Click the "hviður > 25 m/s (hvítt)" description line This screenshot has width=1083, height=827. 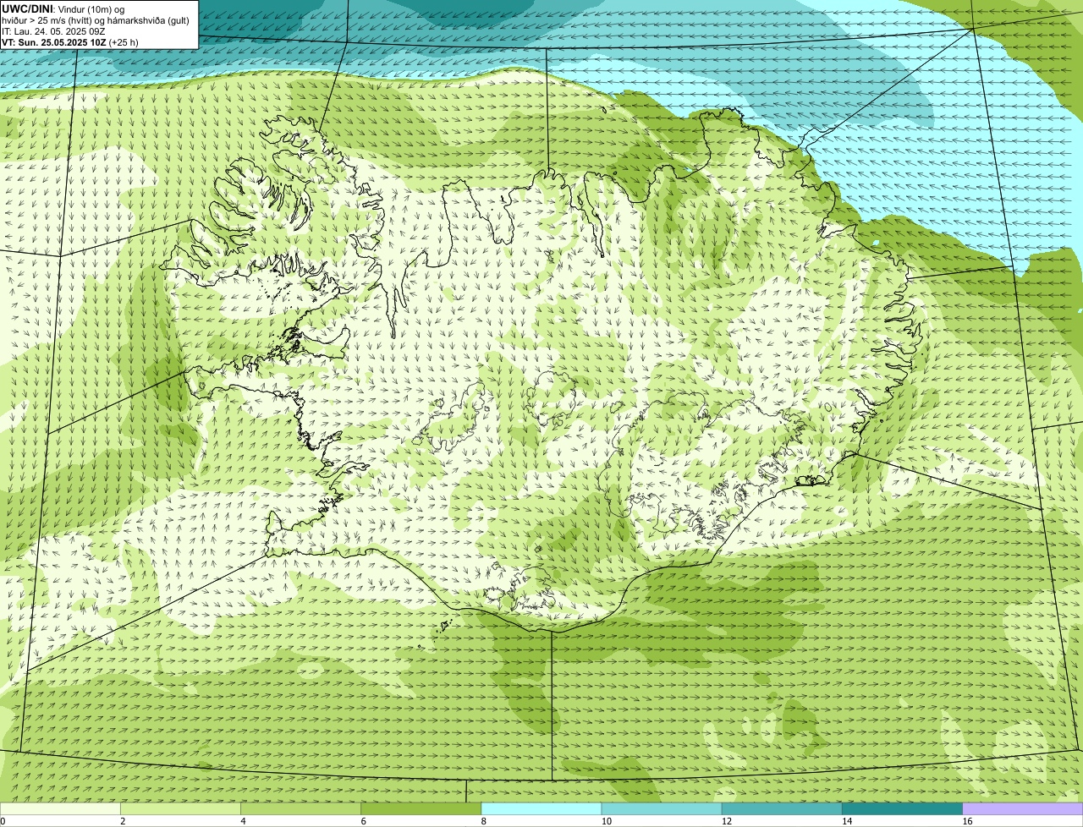coord(96,20)
